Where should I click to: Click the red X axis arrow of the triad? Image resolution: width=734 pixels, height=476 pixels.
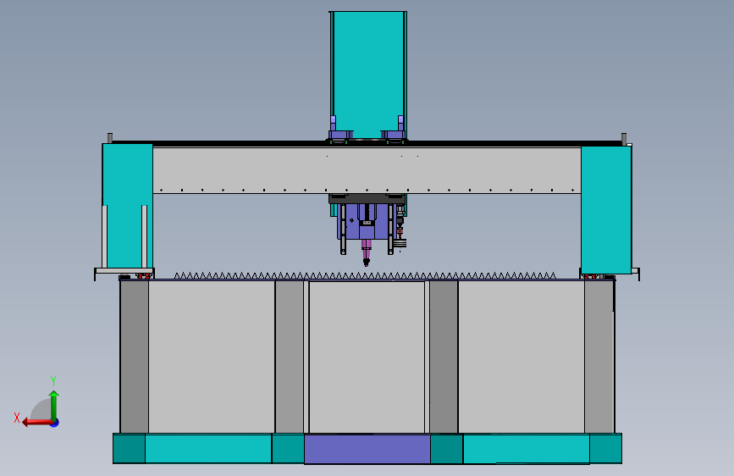[36, 423]
